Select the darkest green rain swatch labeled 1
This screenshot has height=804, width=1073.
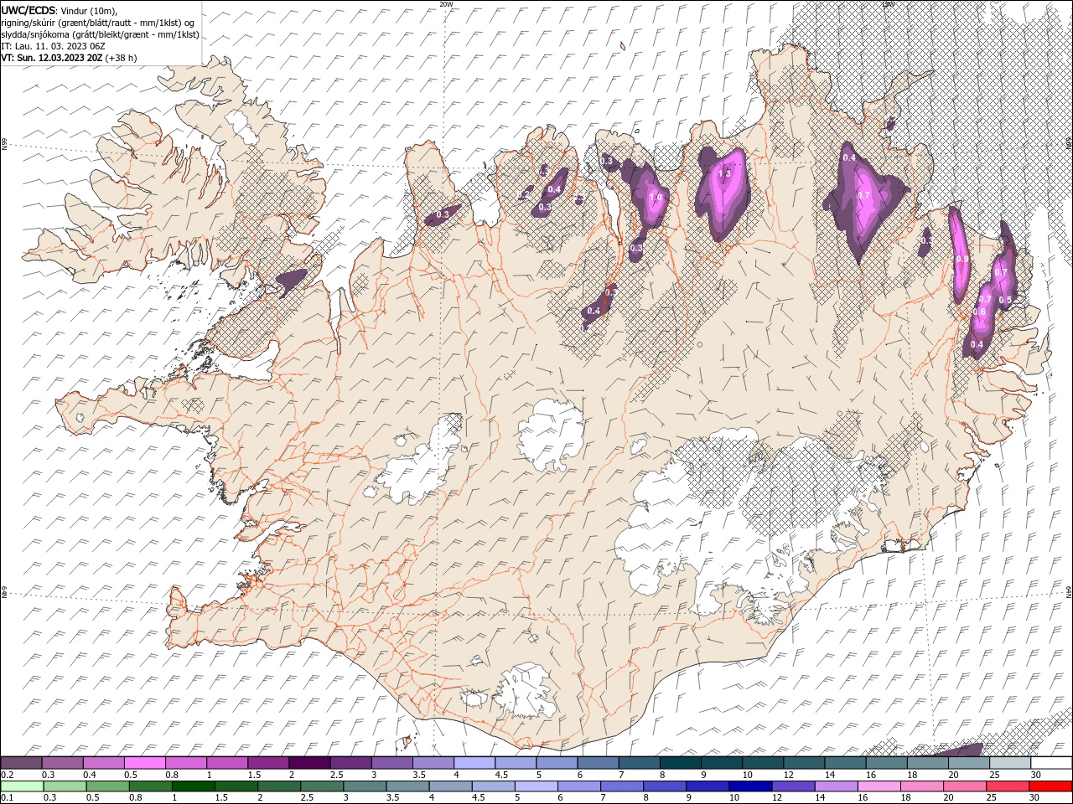[193, 786]
